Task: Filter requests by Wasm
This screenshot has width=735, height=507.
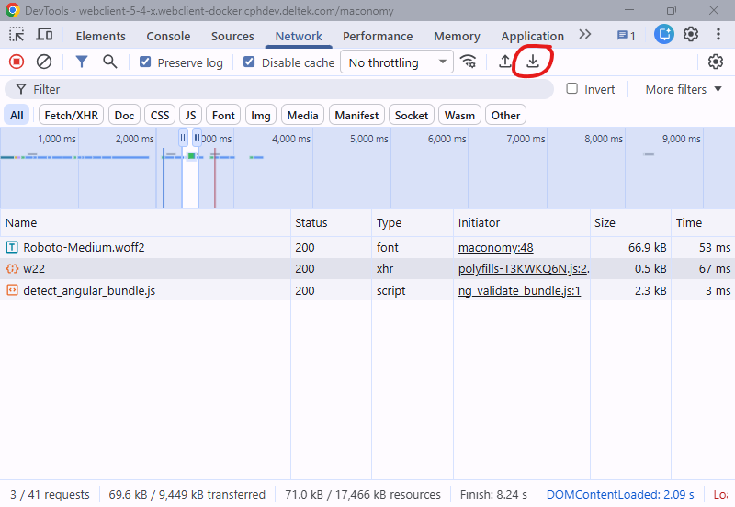Action: (x=459, y=116)
